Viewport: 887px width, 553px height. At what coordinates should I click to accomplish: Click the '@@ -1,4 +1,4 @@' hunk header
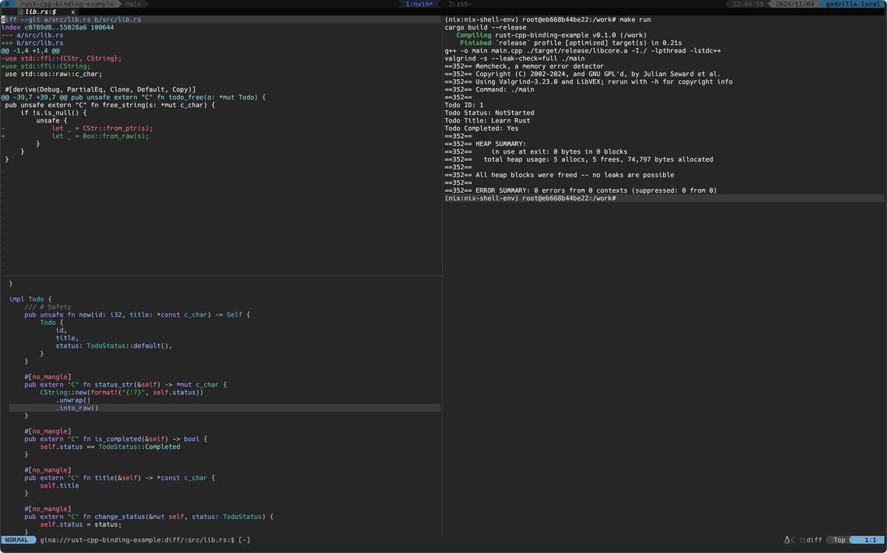(x=30, y=50)
